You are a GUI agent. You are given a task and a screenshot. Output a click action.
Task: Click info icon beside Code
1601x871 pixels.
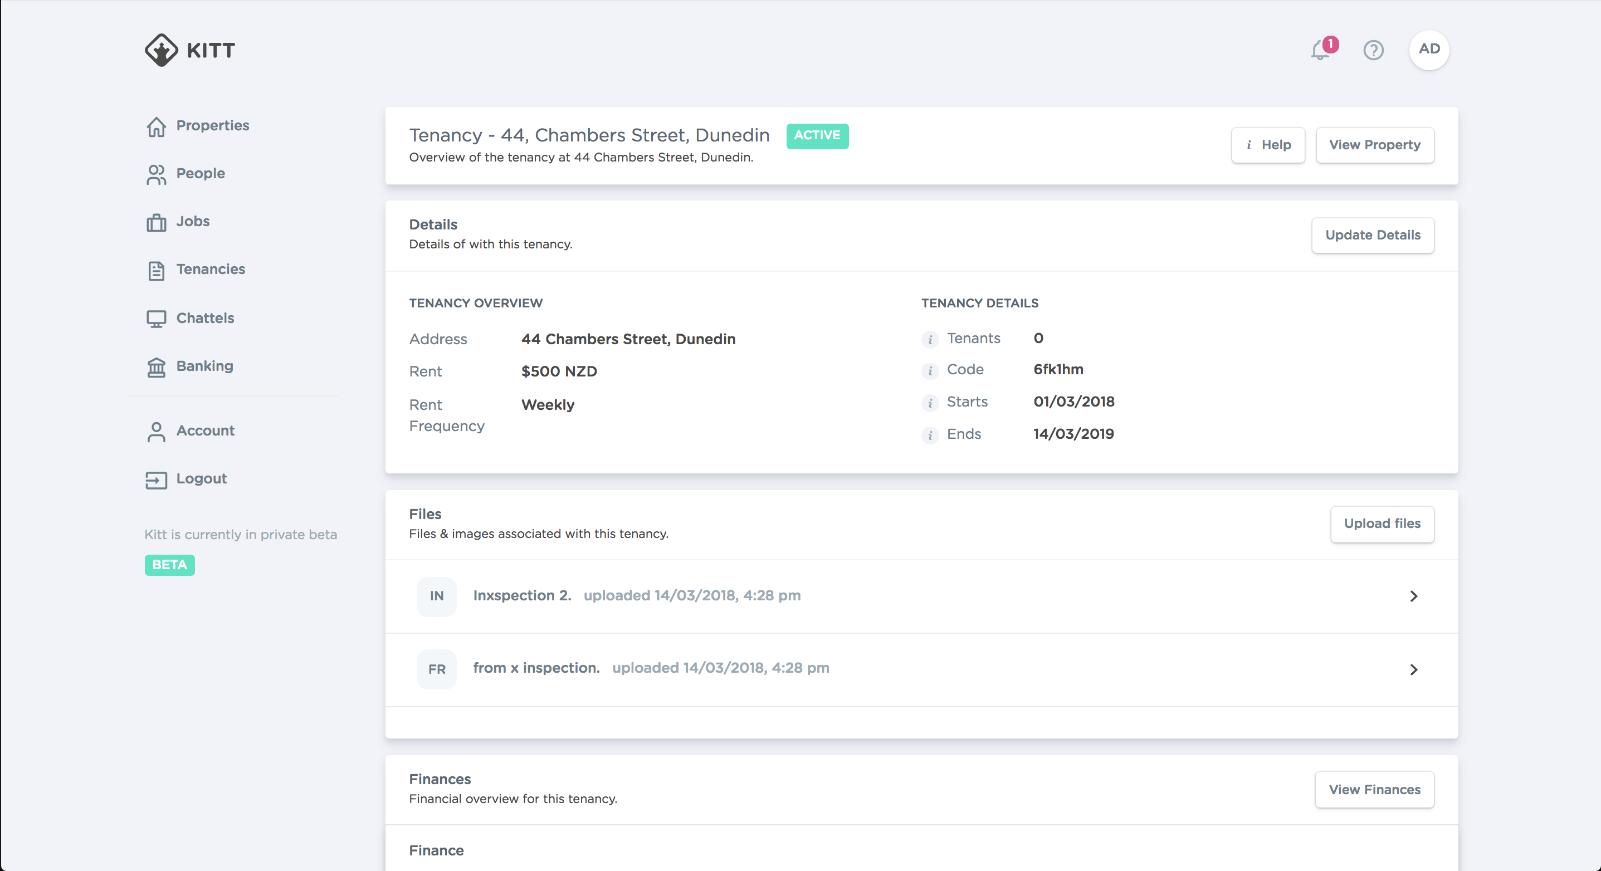[930, 371]
